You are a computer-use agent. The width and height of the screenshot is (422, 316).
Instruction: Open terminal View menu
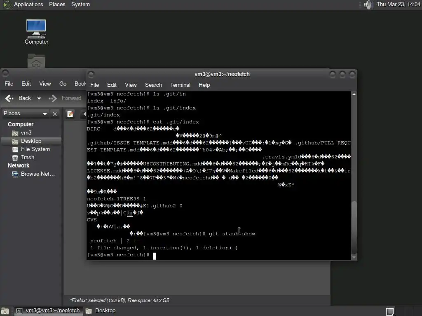click(x=131, y=85)
